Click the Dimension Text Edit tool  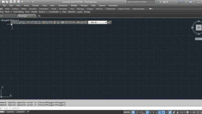coord(82,22)
